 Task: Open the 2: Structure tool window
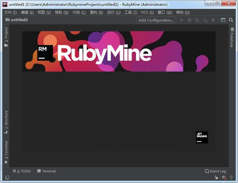click(x=6, y=122)
